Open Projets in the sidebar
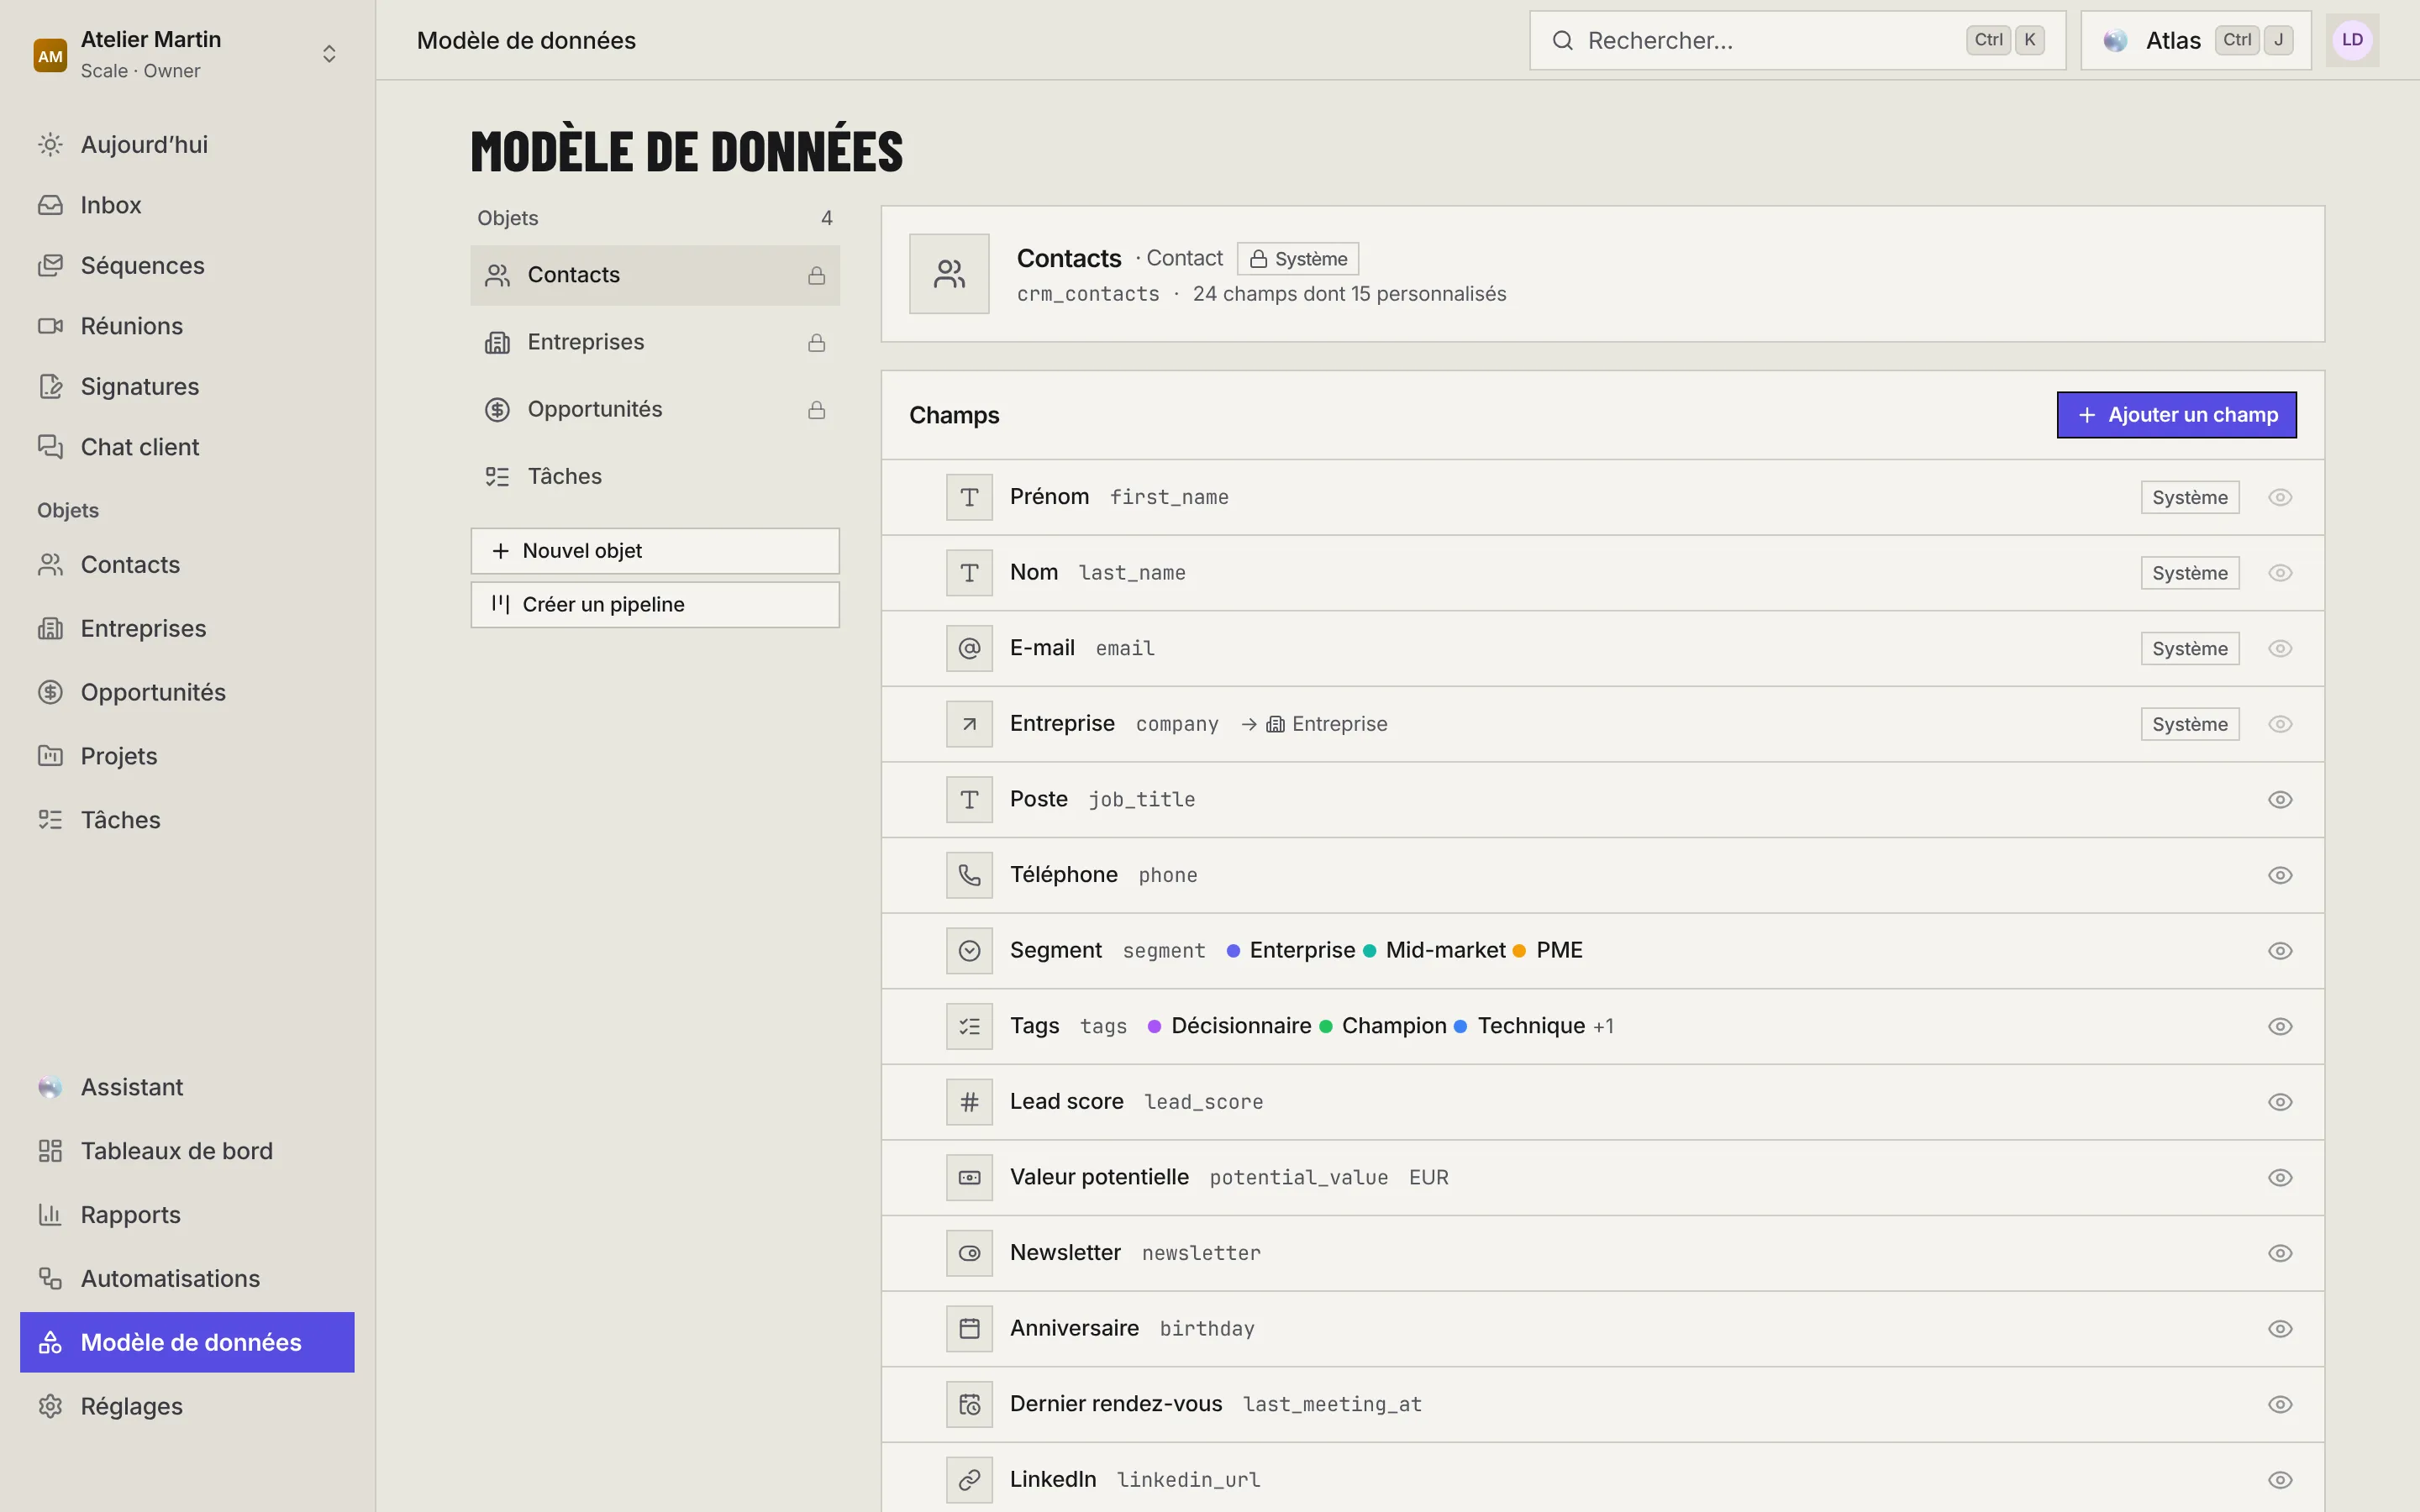The height and width of the screenshot is (1512, 2420). (187, 756)
